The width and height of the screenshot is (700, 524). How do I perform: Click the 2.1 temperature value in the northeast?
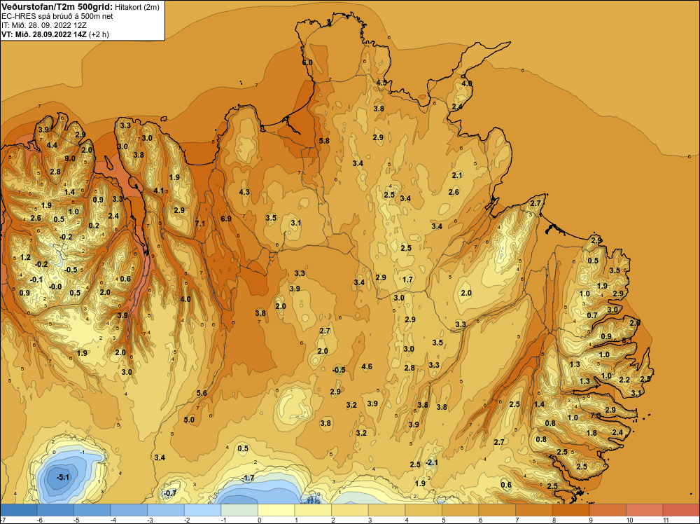(457, 175)
